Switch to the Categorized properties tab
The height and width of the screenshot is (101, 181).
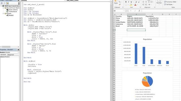[x=10, y=55]
